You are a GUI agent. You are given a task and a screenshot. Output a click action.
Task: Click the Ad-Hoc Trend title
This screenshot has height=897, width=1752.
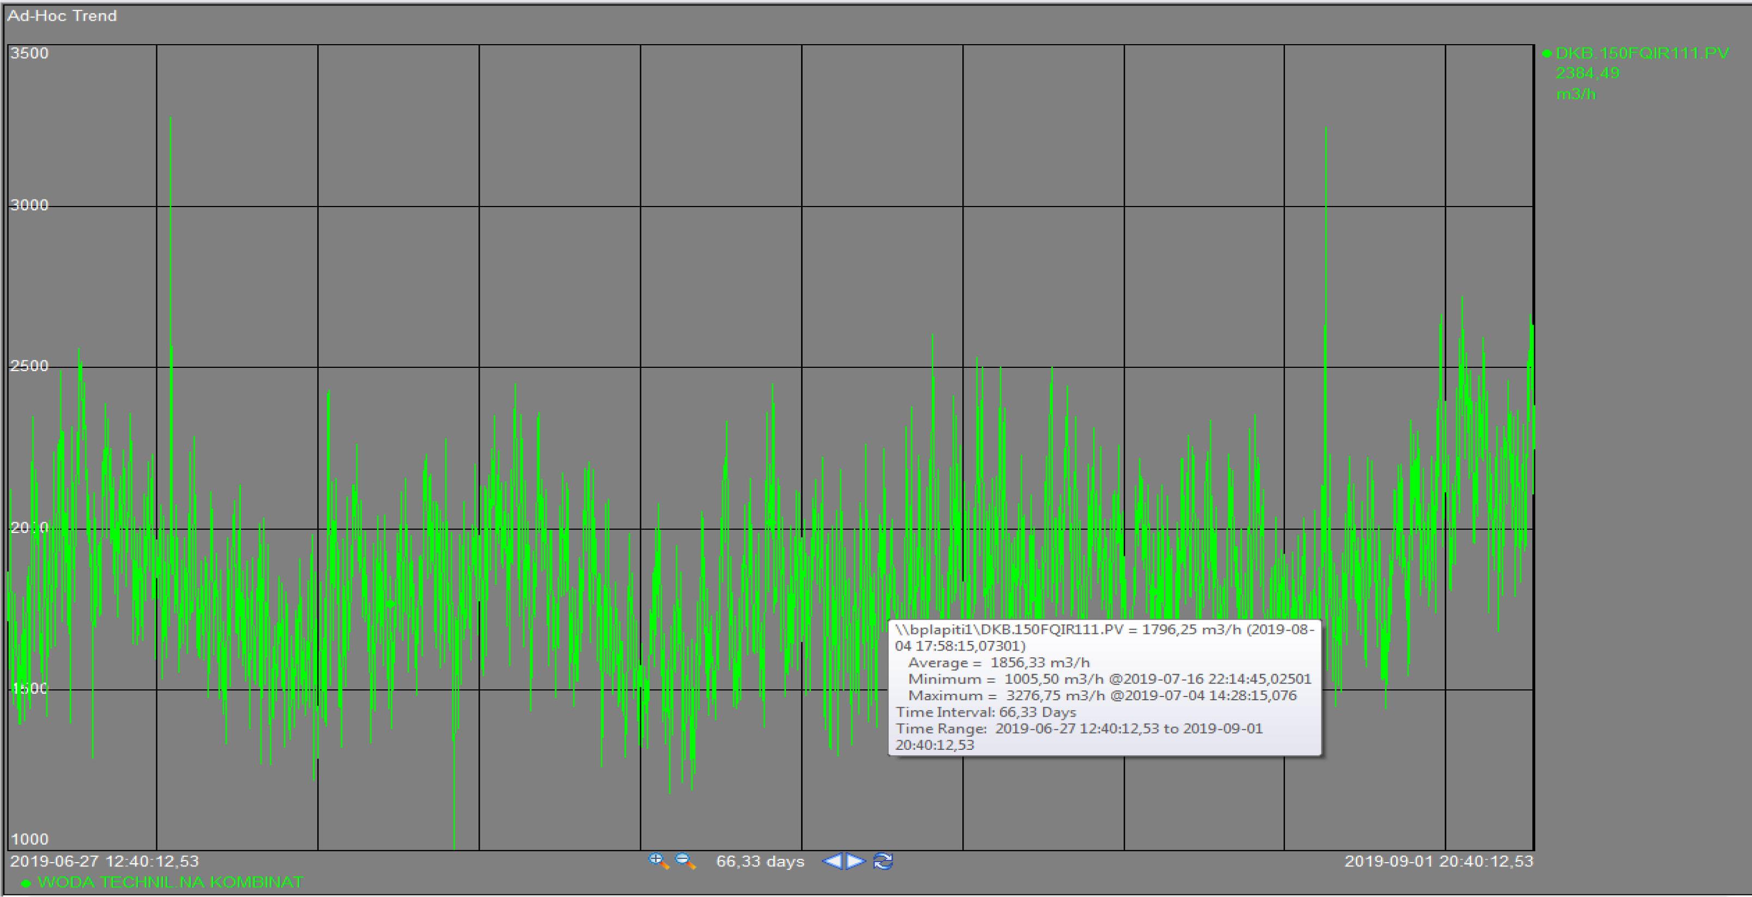tap(62, 16)
